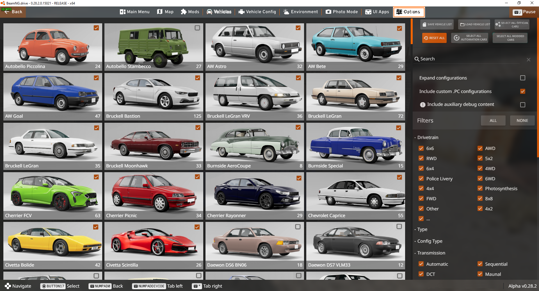The image size is (539, 291).
Task: Click the Vehicles car icon
Action: coord(209,12)
